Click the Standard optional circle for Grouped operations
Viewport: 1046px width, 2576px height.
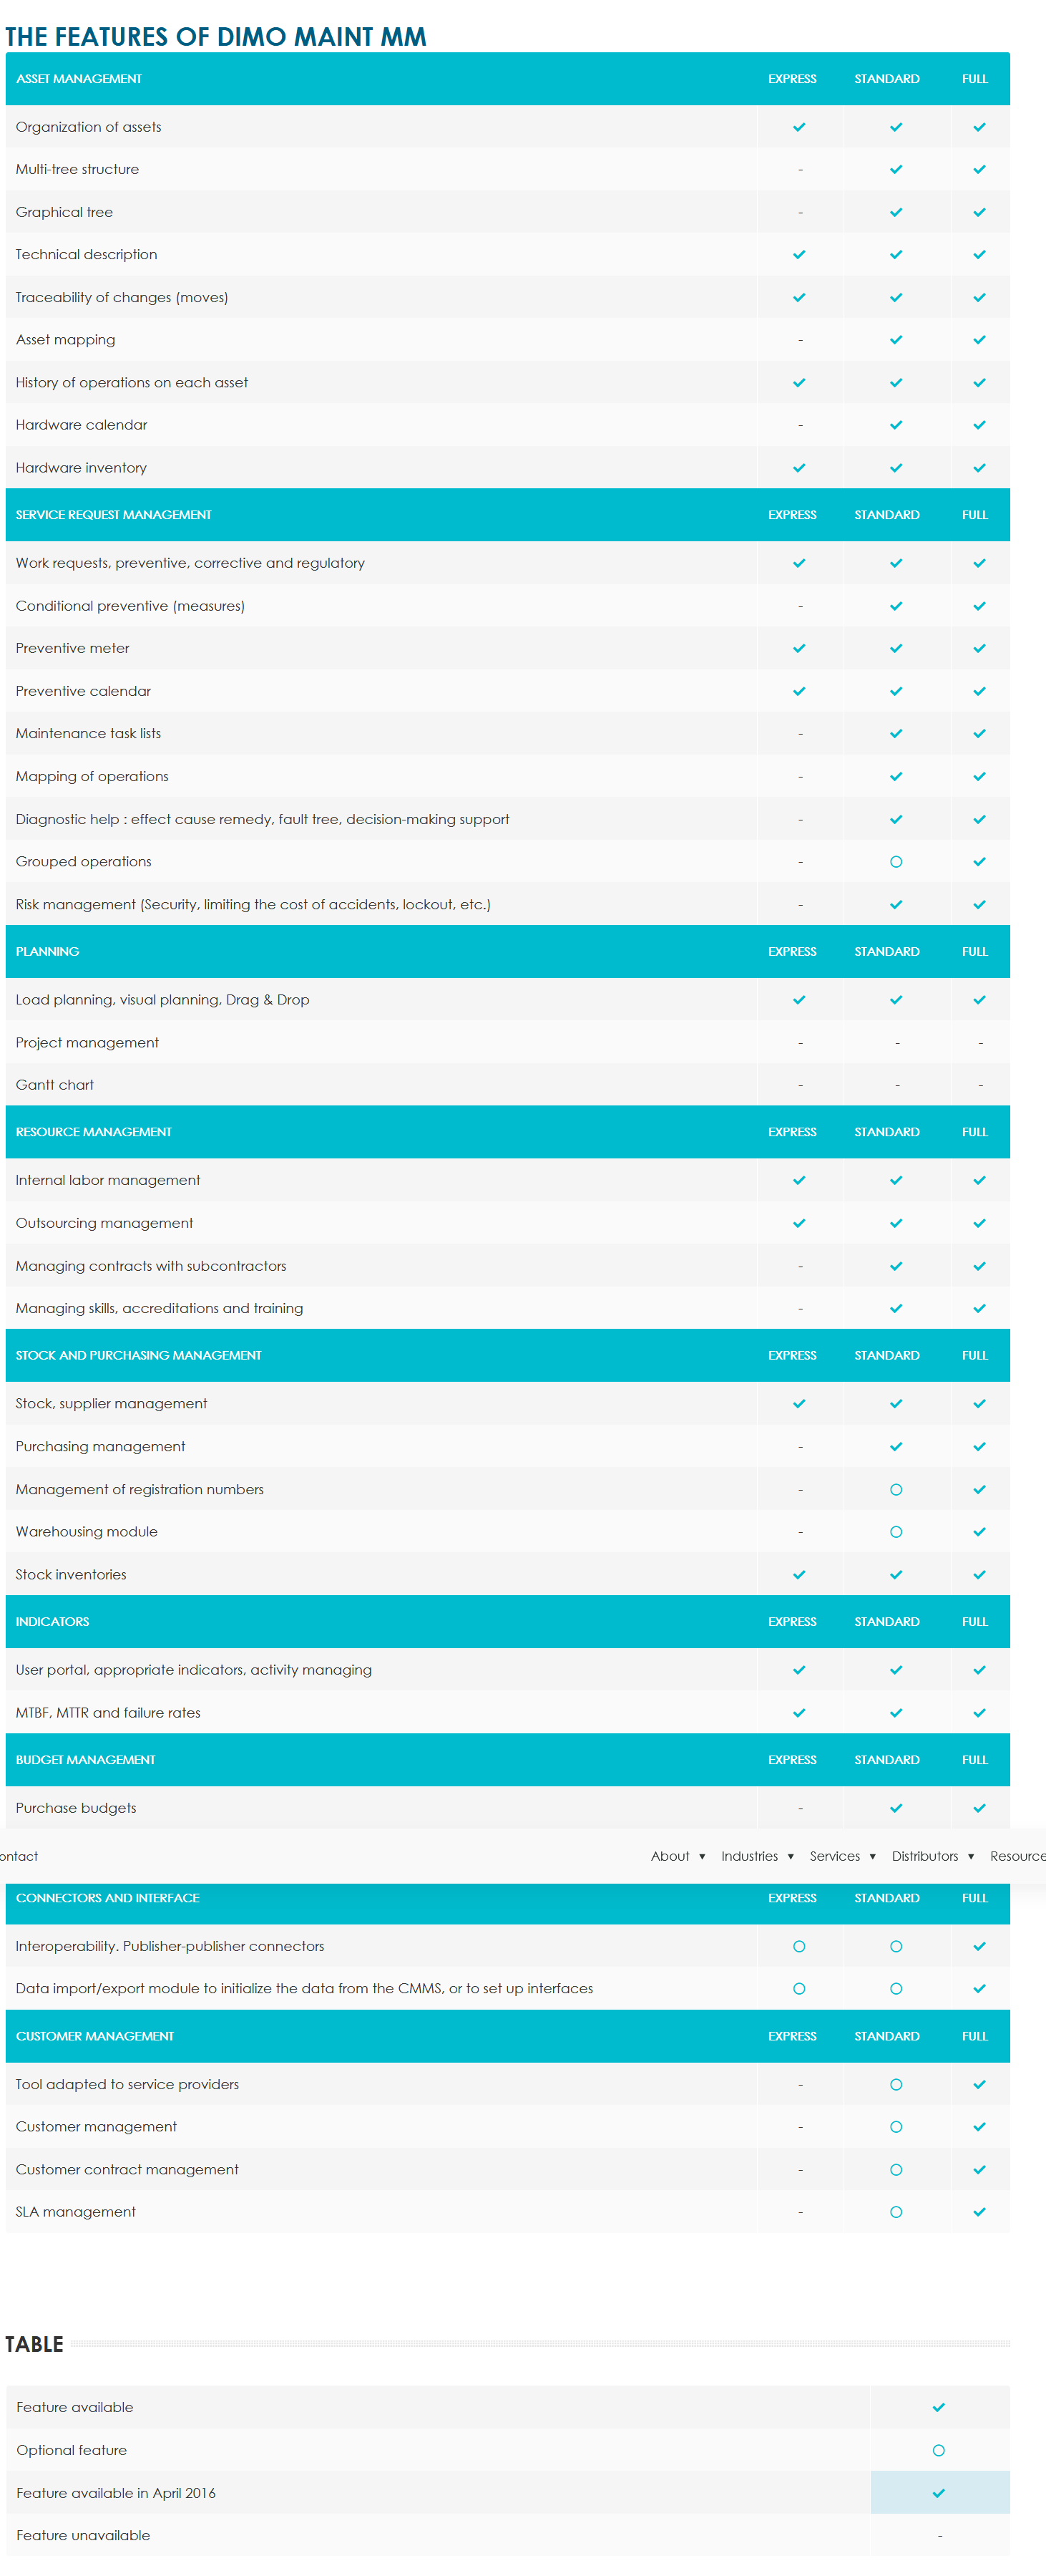[x=896, y=862]
